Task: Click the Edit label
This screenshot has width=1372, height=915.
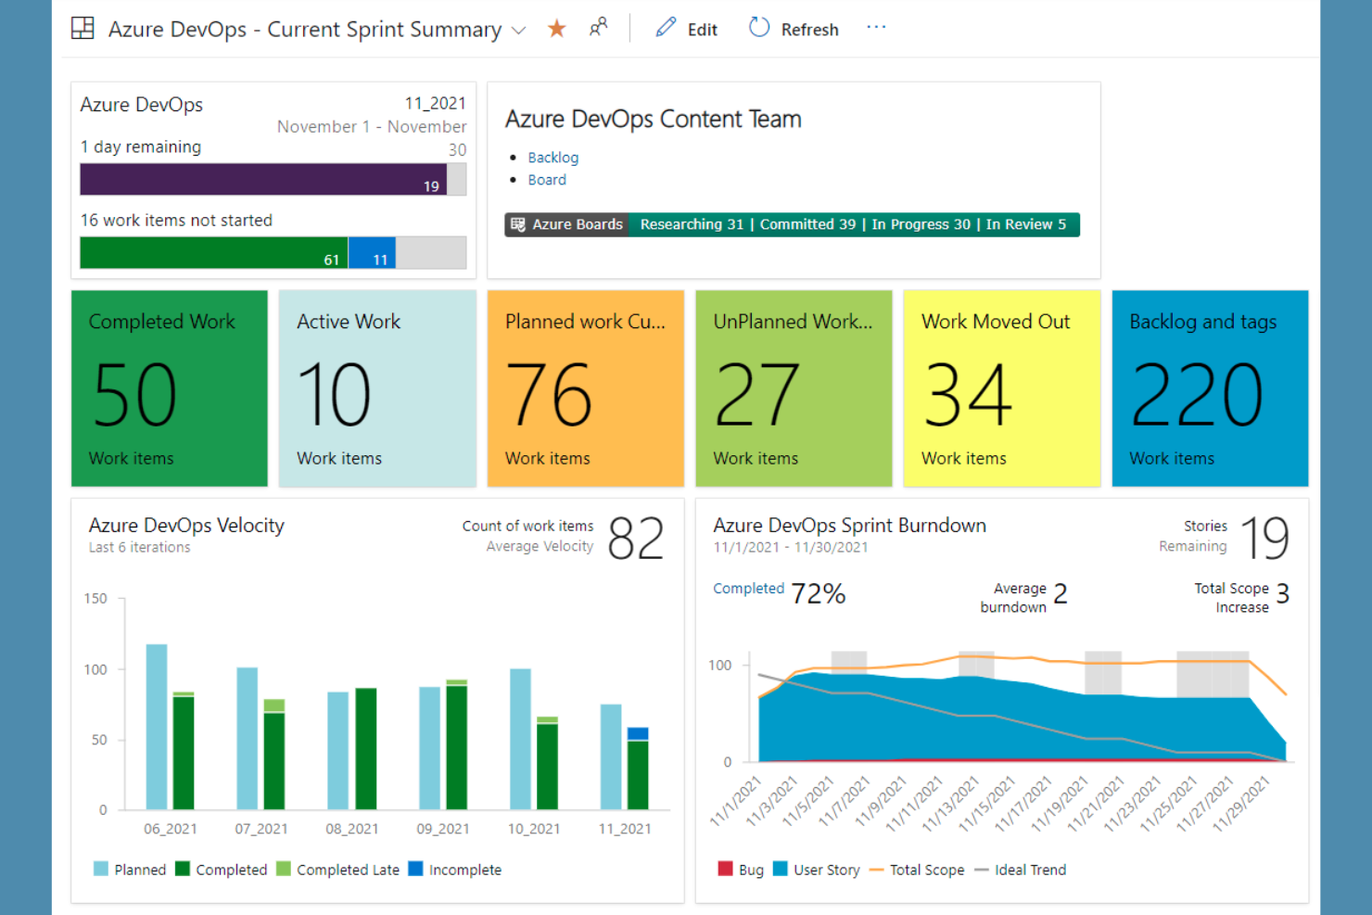Action: pos(702,30)
